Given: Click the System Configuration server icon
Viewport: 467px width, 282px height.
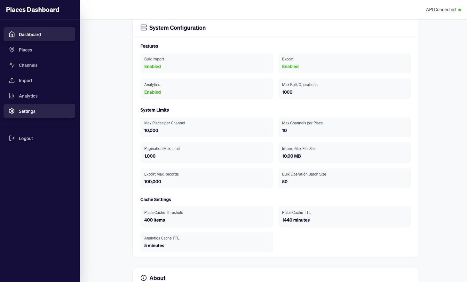Looking at the screenshot, I should pyautogui.click(x=143, y=27).
